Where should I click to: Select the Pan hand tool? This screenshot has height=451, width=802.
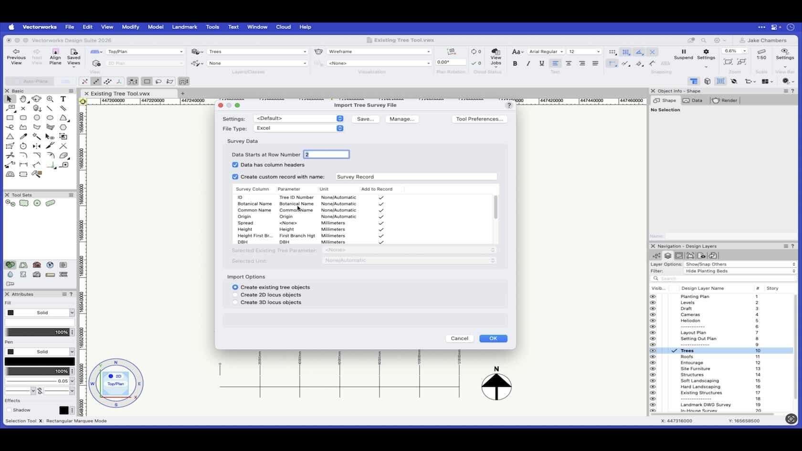[23, 99]
